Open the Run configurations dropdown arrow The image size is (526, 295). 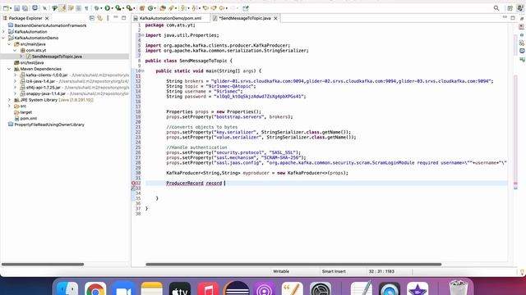tap(113, 8)
